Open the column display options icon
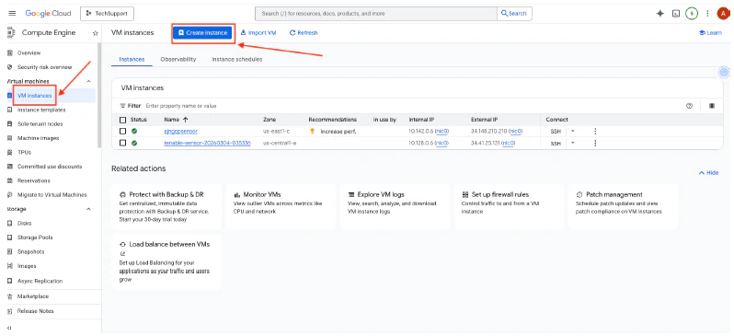The width and height of the screenshot is (734, 336). pyautogui.click(x=712, y=106)
